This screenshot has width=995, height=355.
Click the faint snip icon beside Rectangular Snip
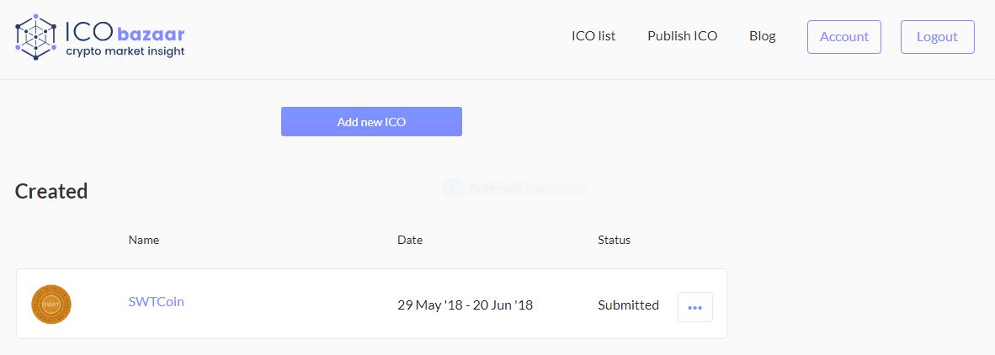452,188
